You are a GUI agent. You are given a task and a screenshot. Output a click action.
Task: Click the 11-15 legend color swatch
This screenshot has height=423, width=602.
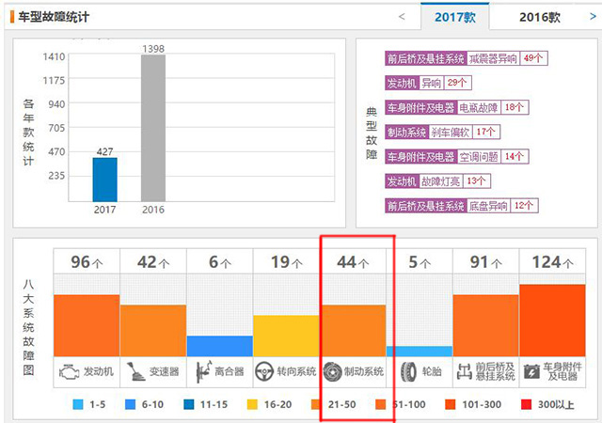tap(189, 404)
